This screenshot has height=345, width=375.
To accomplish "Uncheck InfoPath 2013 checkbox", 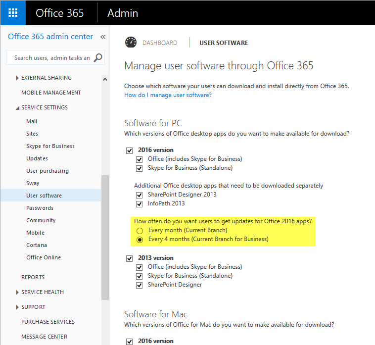I will click(x=140, y=204).
